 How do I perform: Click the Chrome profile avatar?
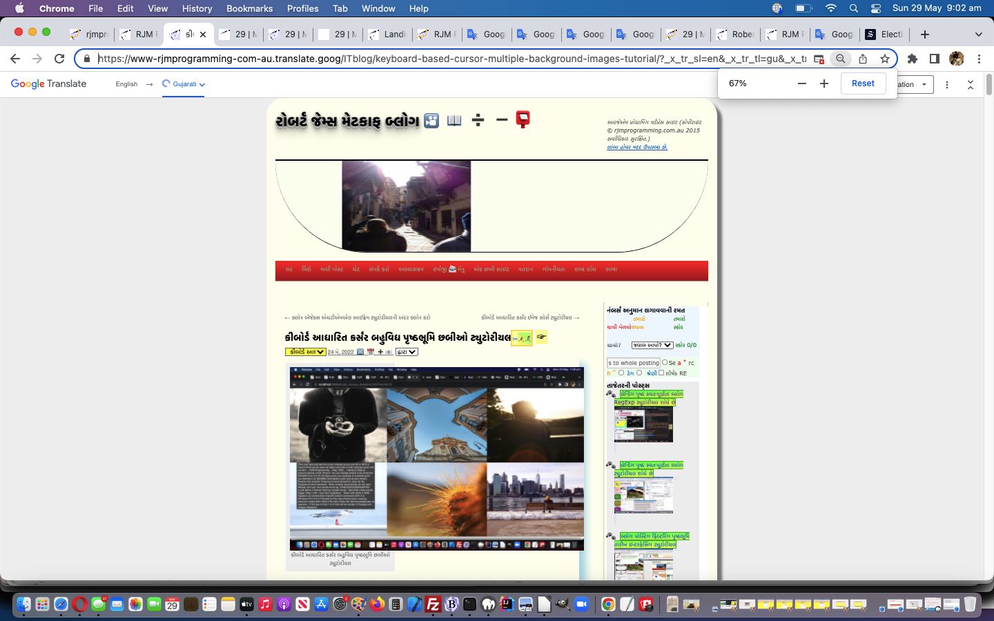957,59
